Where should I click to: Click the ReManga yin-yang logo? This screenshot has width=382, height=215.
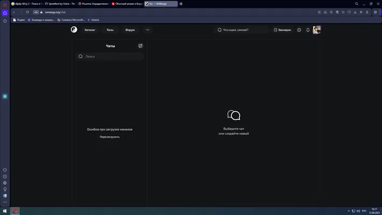[74, 30]
